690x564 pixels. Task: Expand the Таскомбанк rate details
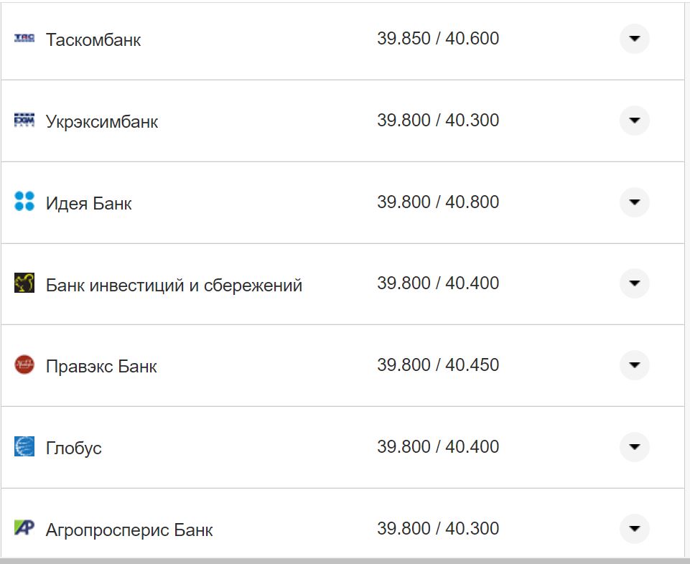pyautogui.click(x=634, y=39)
